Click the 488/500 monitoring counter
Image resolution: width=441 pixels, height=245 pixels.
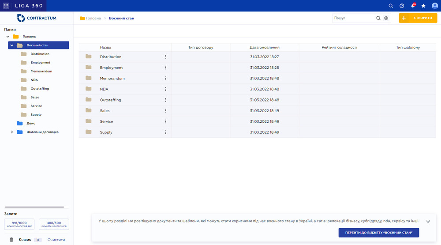click(54, 224)
